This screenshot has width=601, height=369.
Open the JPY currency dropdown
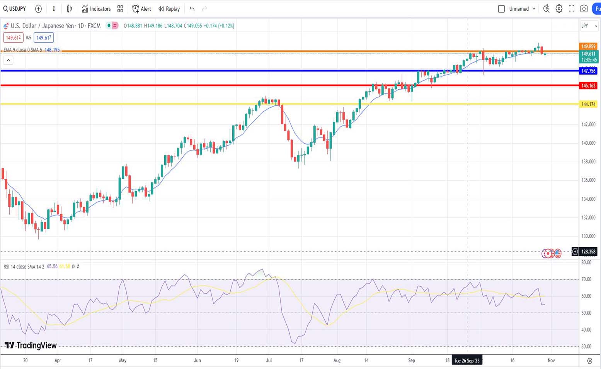pyautogui.click(x=589, y=26)
